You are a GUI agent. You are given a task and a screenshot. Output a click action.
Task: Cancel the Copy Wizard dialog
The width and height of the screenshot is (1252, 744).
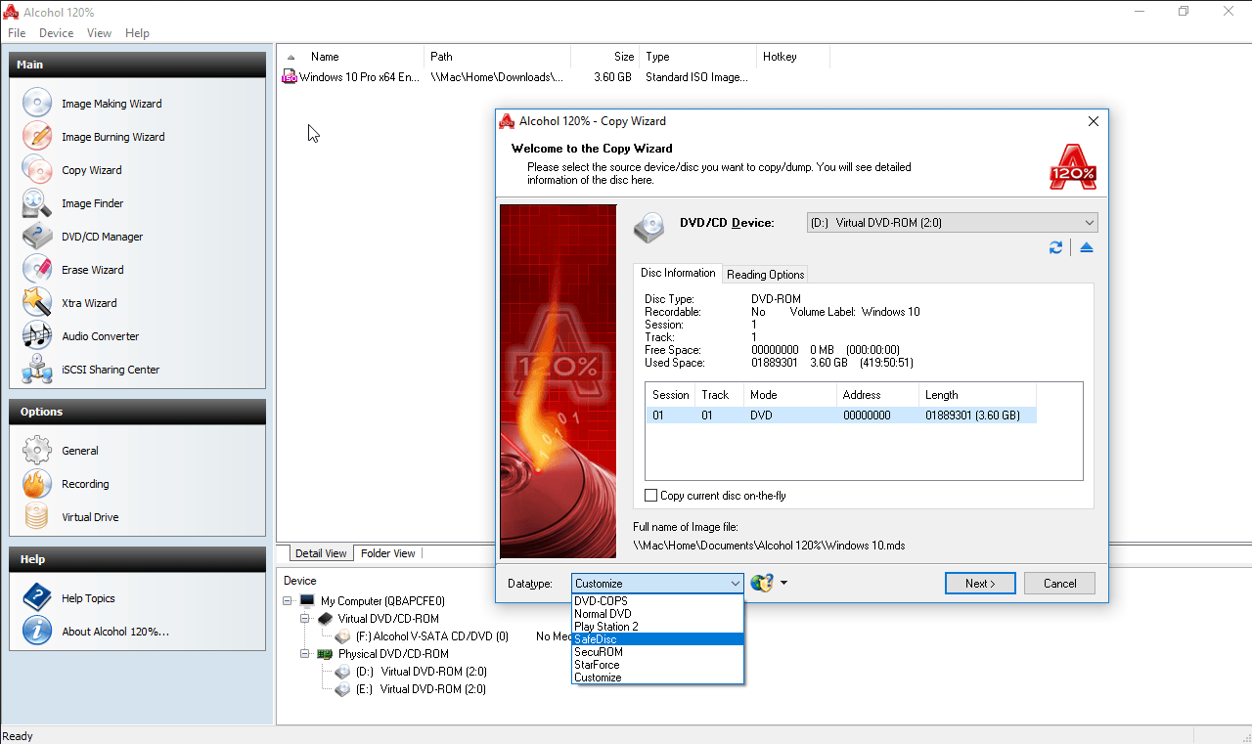click(x=1059, y=584)
